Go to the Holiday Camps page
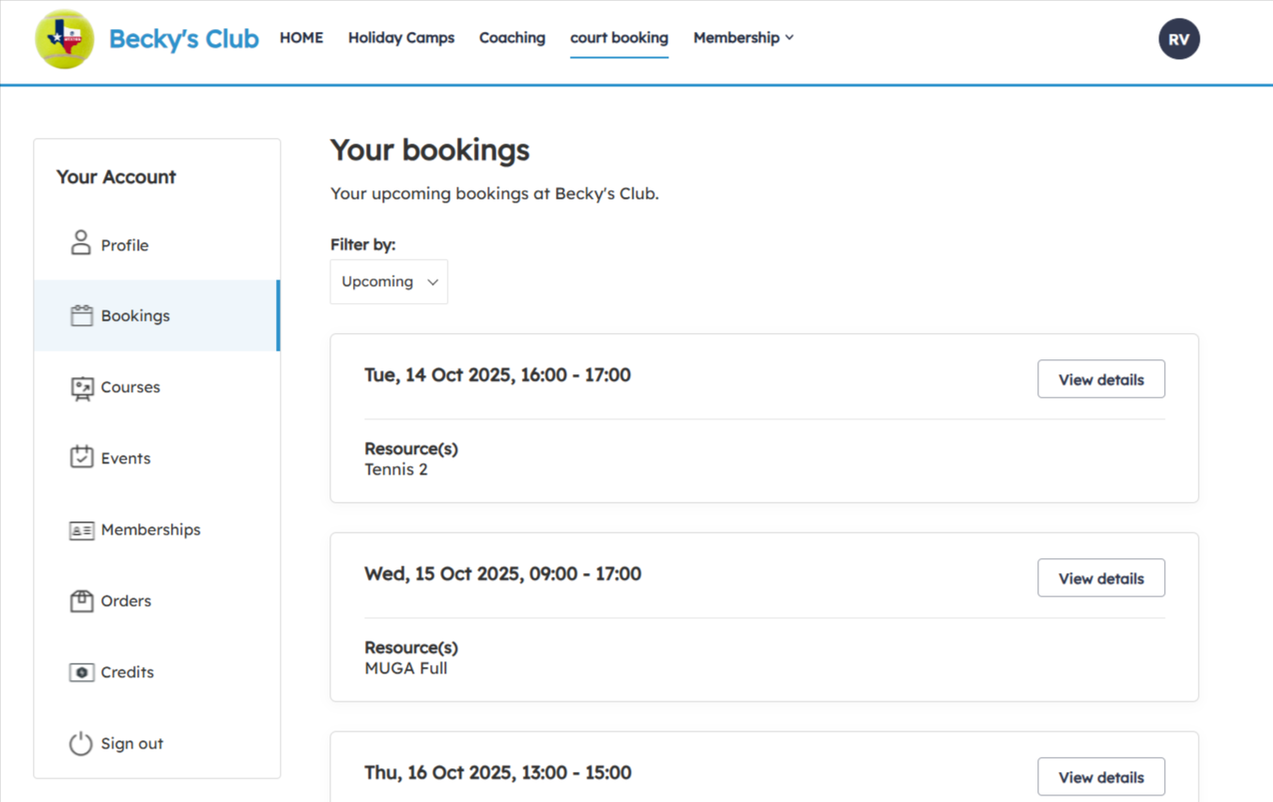Viewport: 1273px width, 802px height. [401, 38]
